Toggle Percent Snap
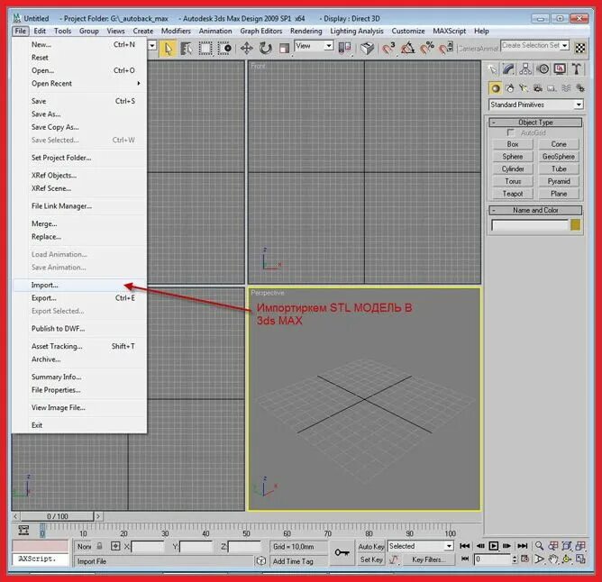 [x=426, y=49]
